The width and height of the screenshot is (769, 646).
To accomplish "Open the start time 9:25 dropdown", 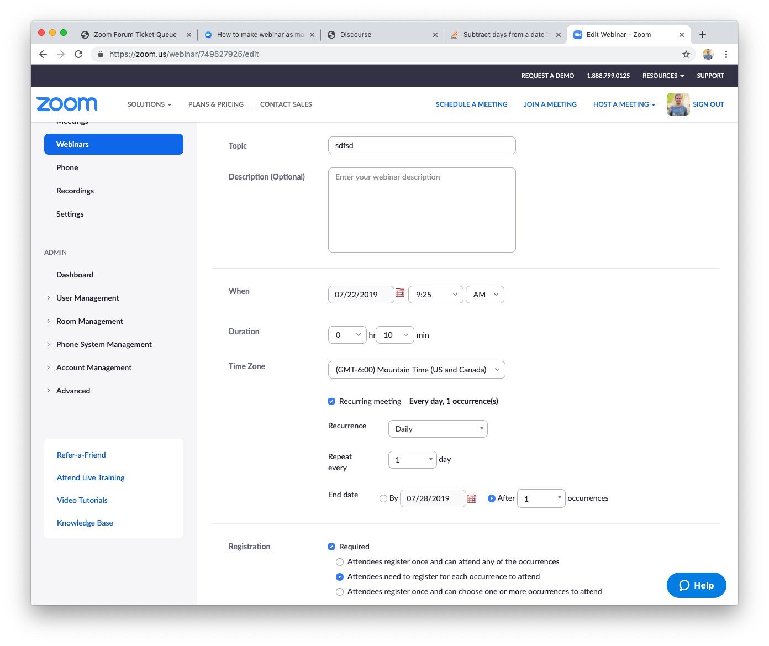I will coord(436,295).
